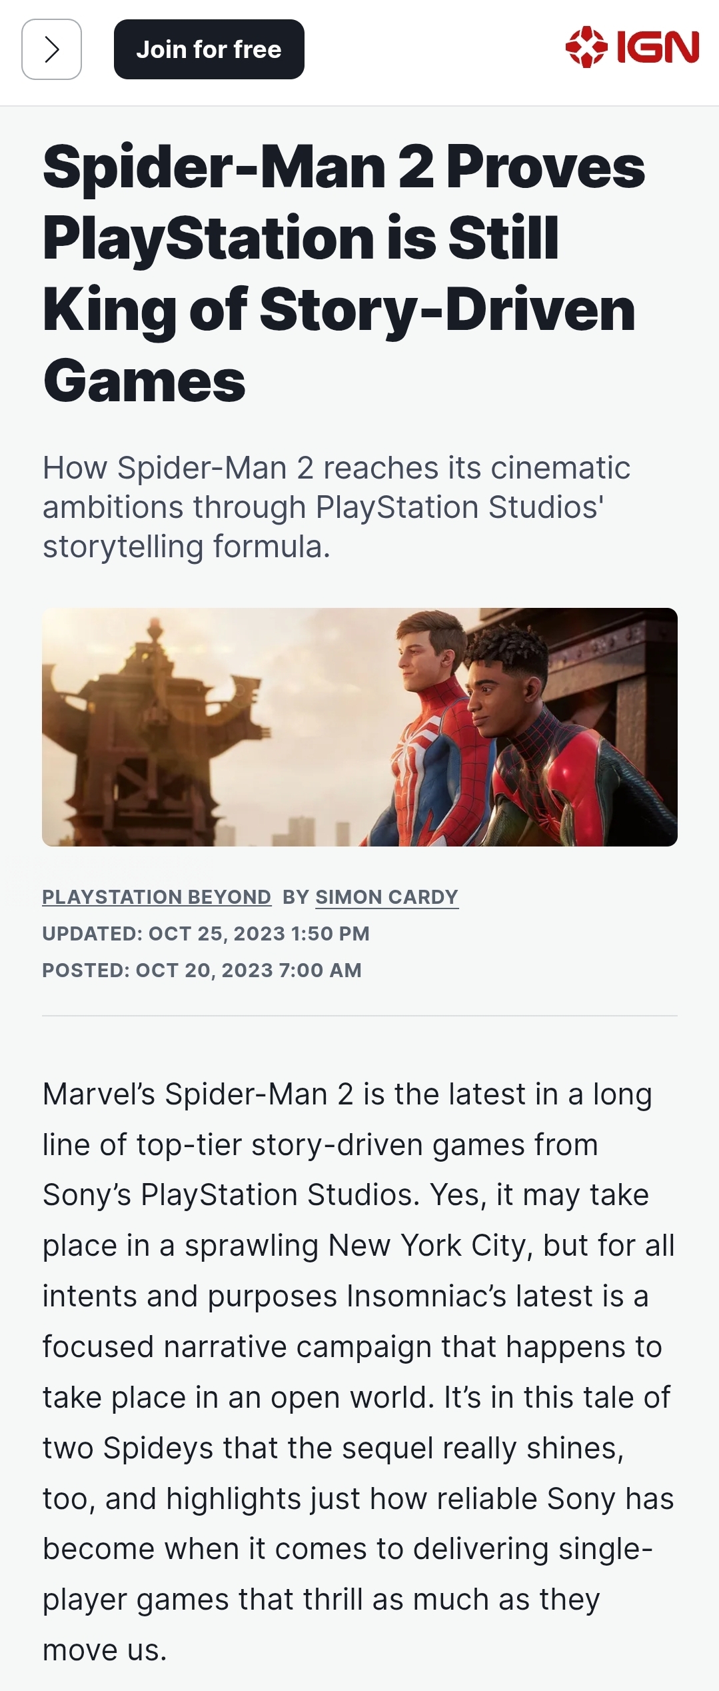Open author Simon Cardy's profile link

[x=386, y=897]
